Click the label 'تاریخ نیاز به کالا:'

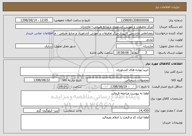(x=72, y=80)
